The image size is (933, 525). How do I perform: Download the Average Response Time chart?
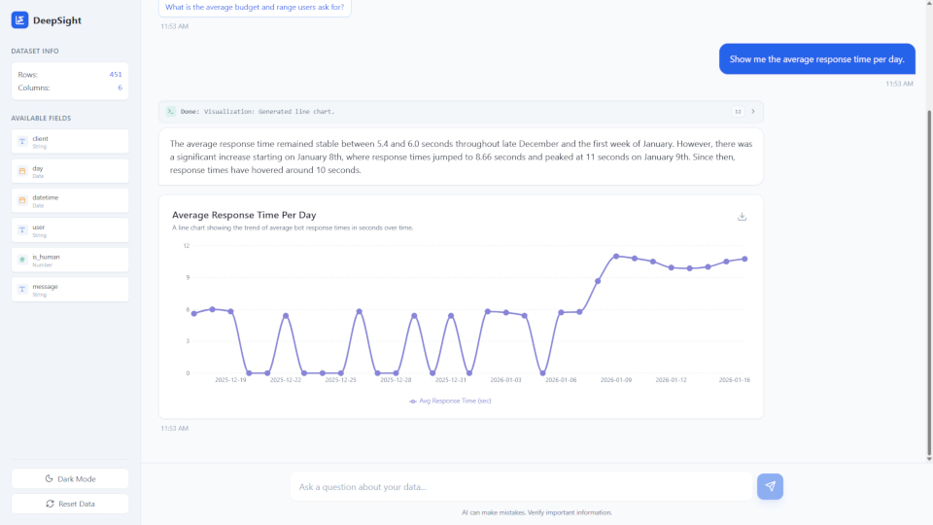pos(742,216)
